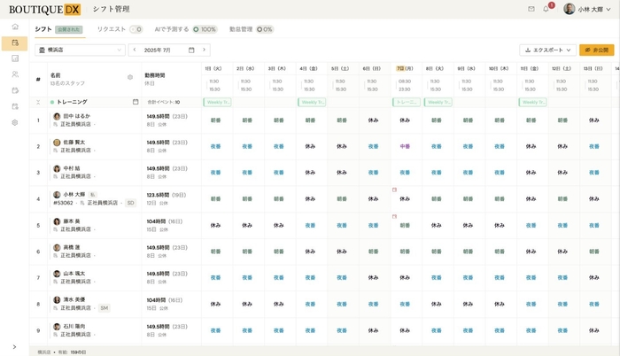This screenshot has height=356, width=620.
Task: Click the staff column settings gear
Action: [130, 77]
